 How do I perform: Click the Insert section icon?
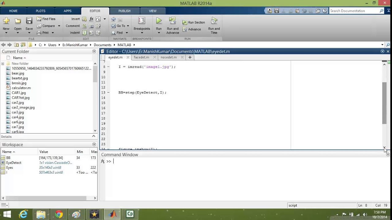click(84, 19)
